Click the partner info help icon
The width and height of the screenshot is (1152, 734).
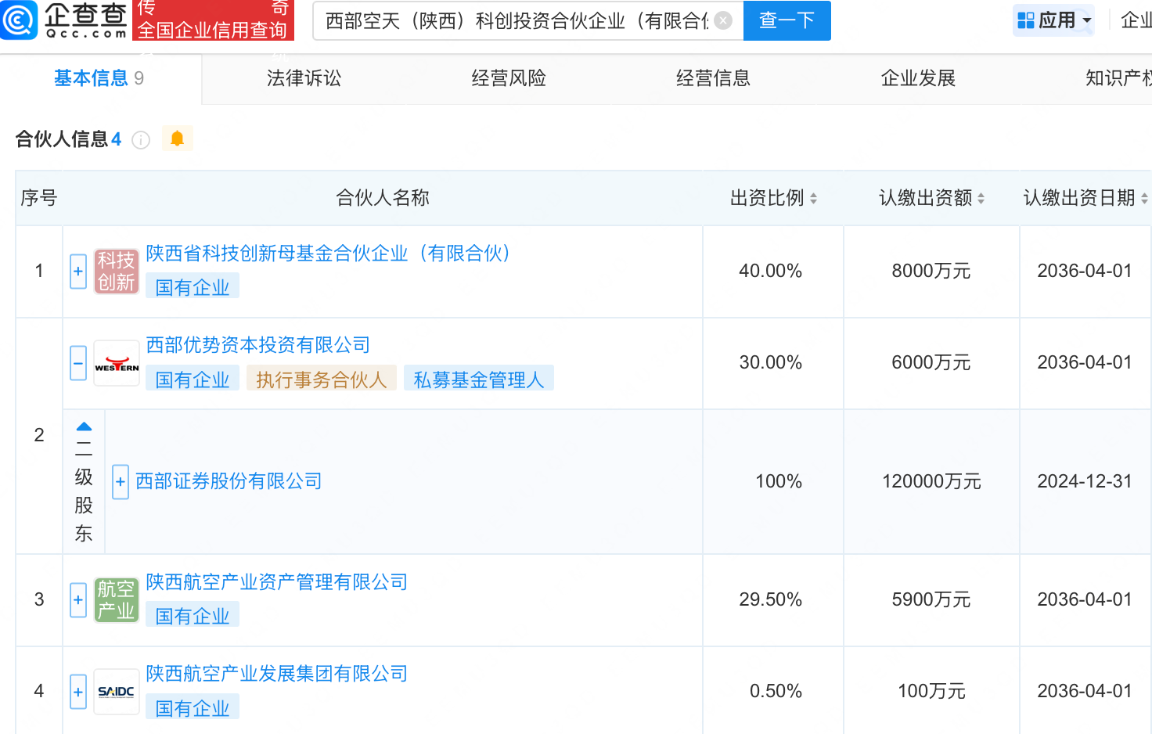point(141,140)
